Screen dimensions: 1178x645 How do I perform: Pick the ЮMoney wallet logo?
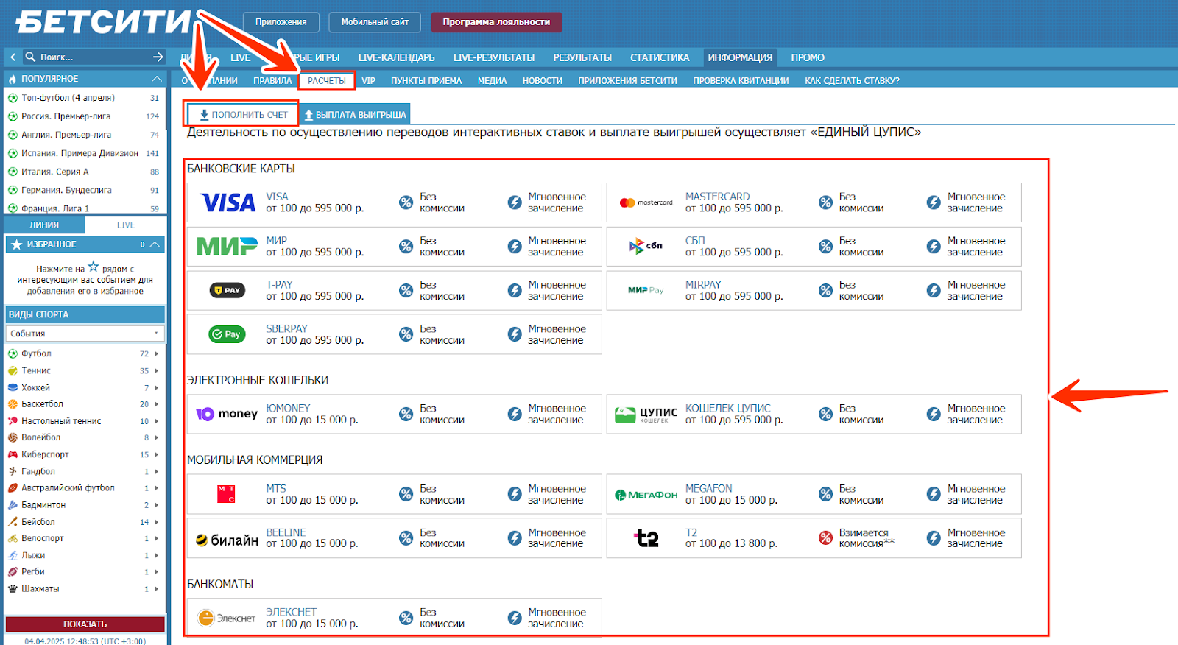227,414
